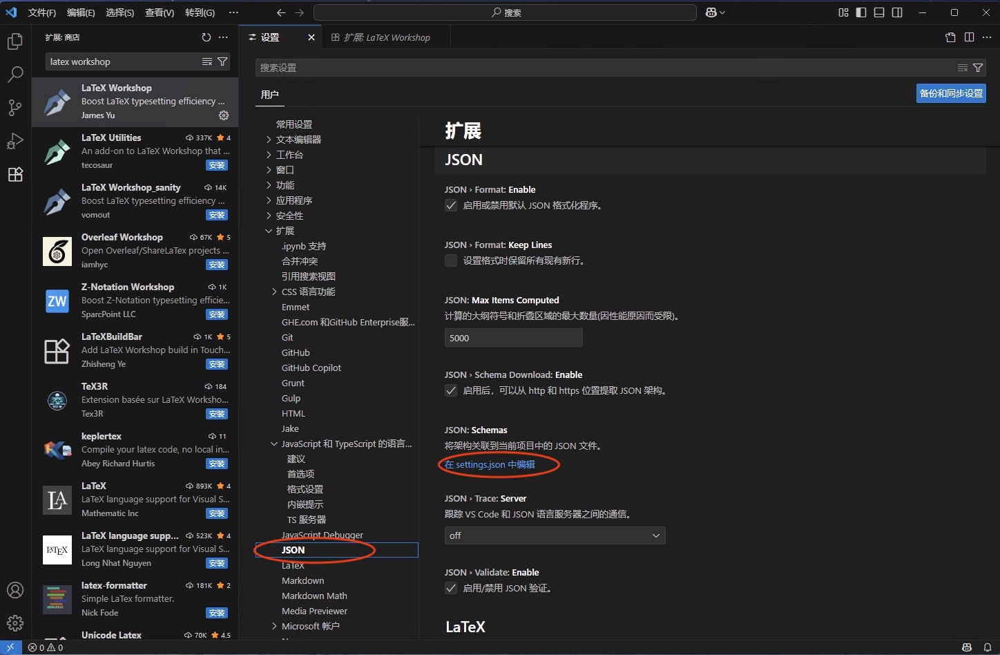This screenshot has width=1000, height=655.
Task: Click 备份和同步设置 button
Action: click(x=951, y=93)
